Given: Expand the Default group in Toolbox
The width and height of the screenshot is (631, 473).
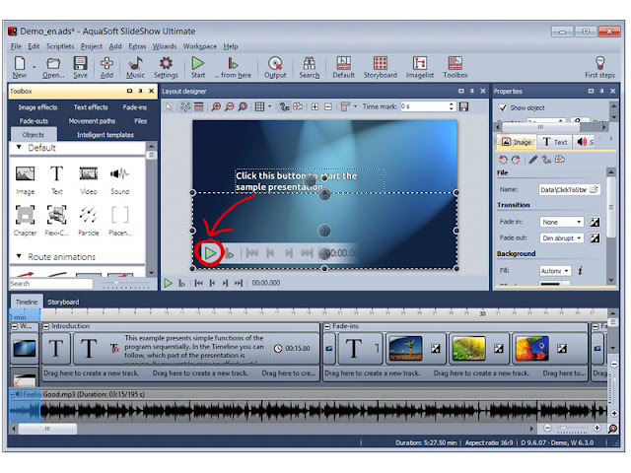Looking at the screenshot, I should coord(19,147).
